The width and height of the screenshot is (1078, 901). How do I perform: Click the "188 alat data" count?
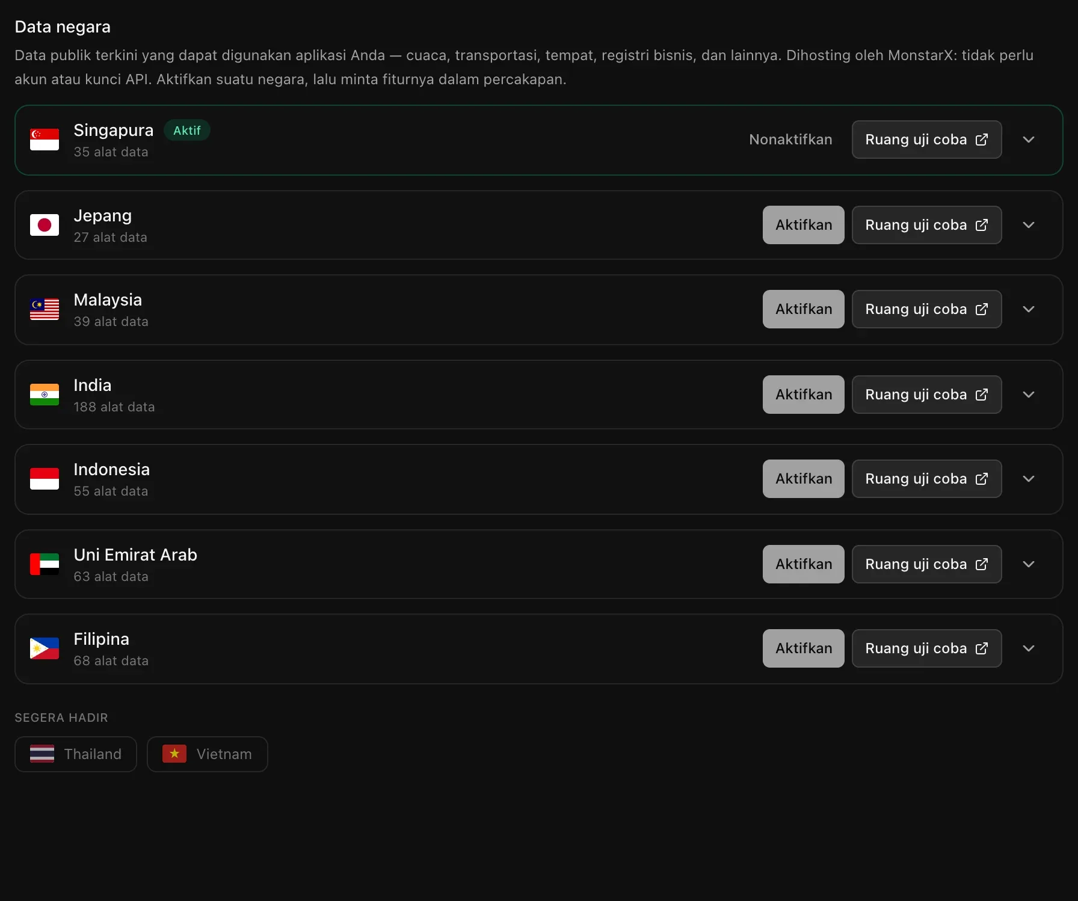click(114, 407)
